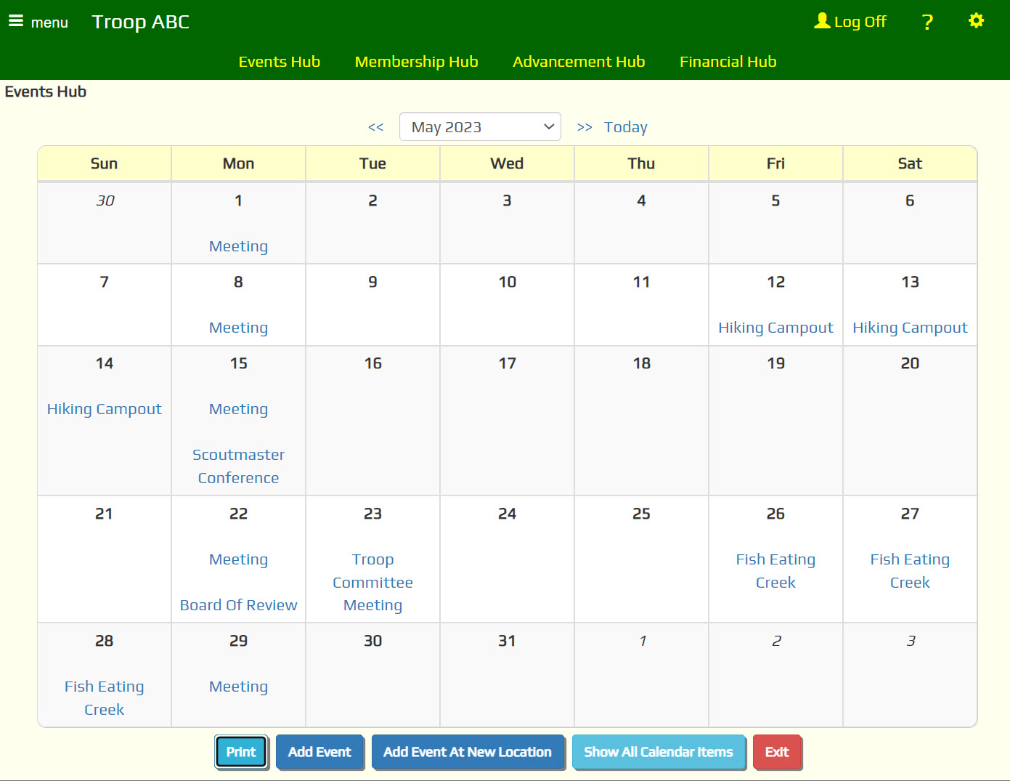Advance to next month with >> arrows

pos(585,127)
